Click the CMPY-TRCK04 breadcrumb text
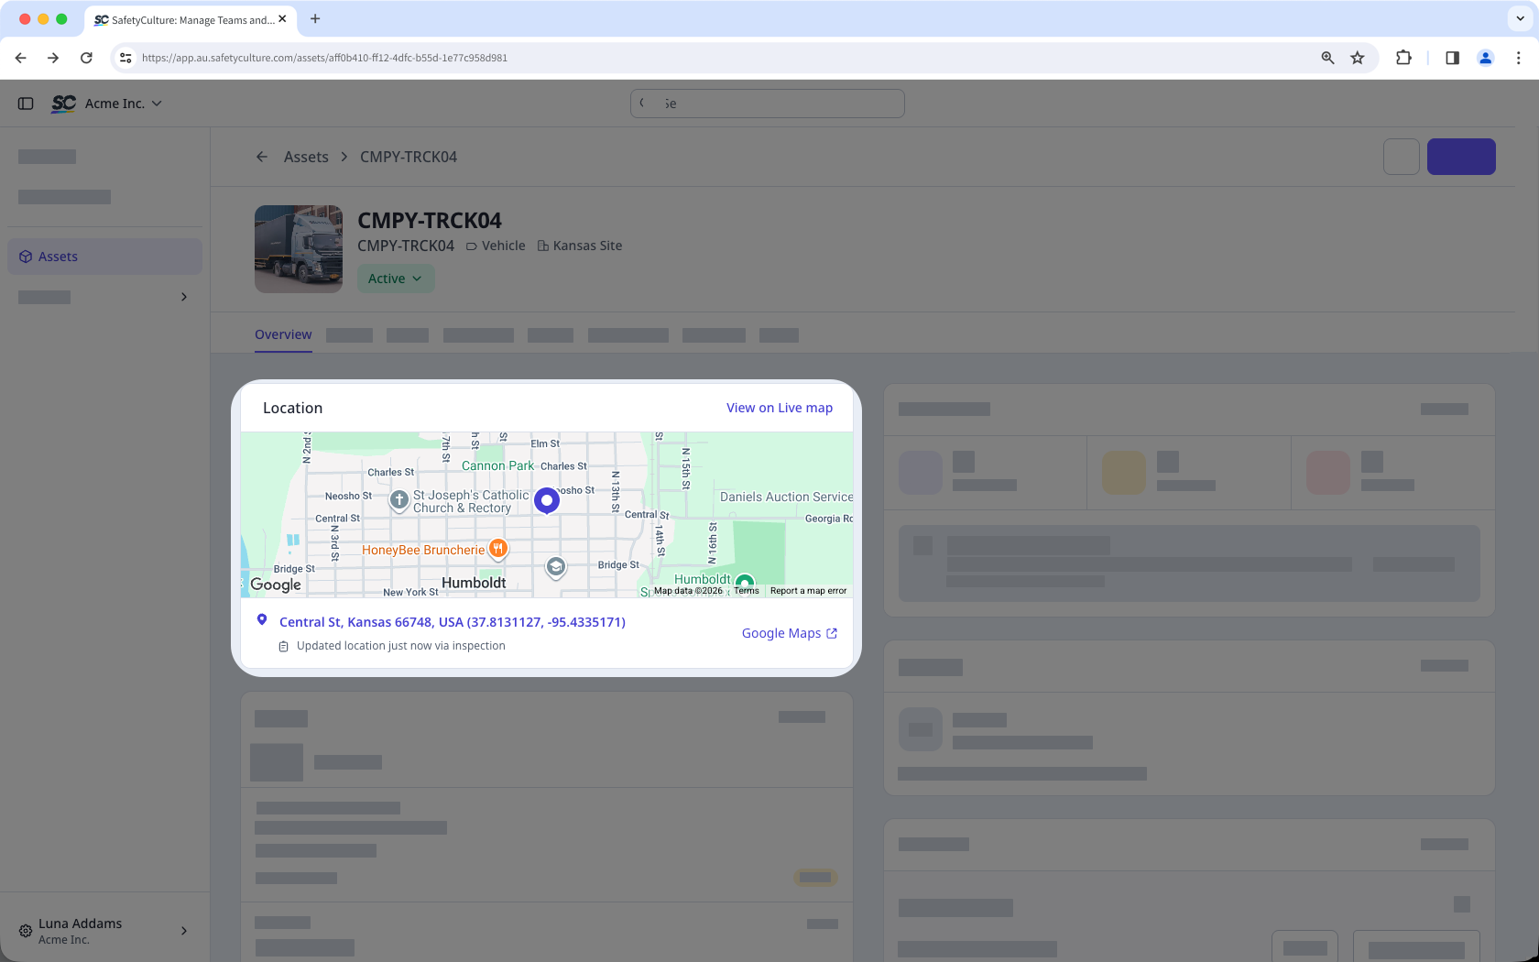Image resolution: width=1539 pixels, height=962 pixels. click(x=409, y=157)
